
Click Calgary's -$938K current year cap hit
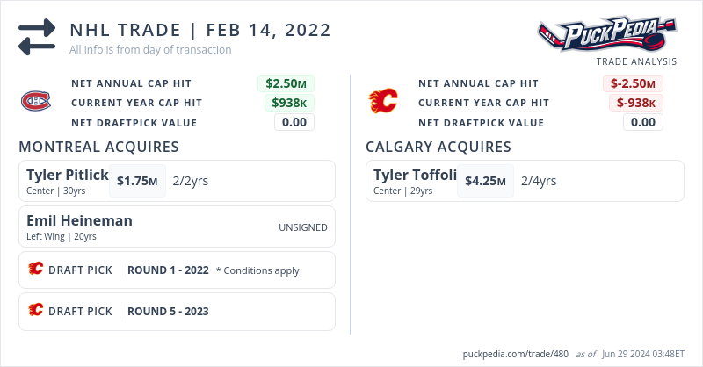click(636, 103)
